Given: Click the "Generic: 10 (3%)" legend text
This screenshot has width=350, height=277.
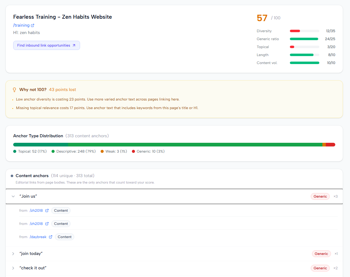Looking at the screenshot, I should 151,151.
